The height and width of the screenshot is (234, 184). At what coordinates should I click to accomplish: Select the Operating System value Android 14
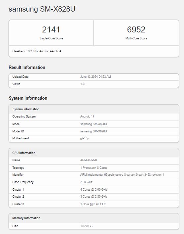(87, 117)
